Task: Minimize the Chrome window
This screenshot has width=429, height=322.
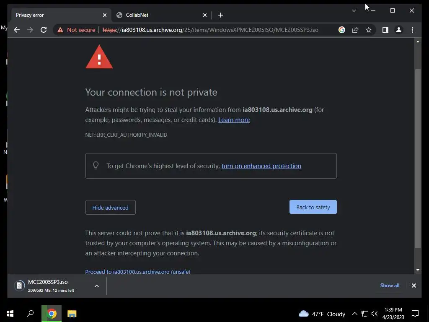Action: (x=373, y=10)
